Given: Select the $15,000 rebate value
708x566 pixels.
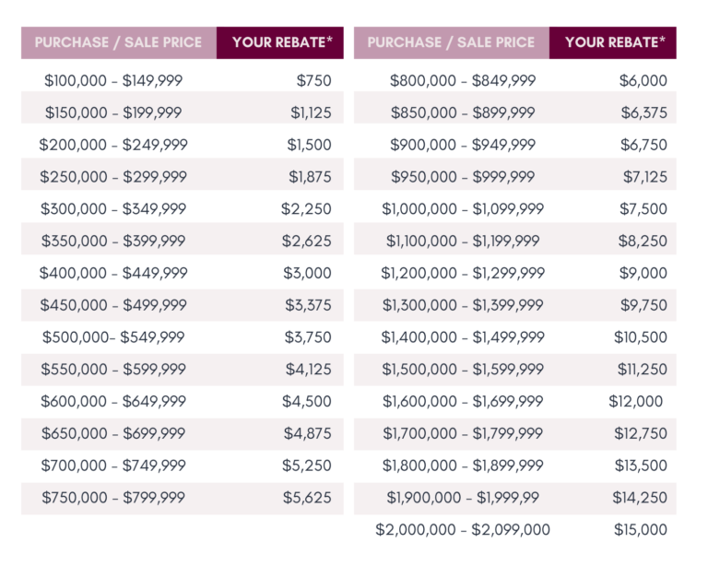Looking at the screenshot, I should [641, 530].
